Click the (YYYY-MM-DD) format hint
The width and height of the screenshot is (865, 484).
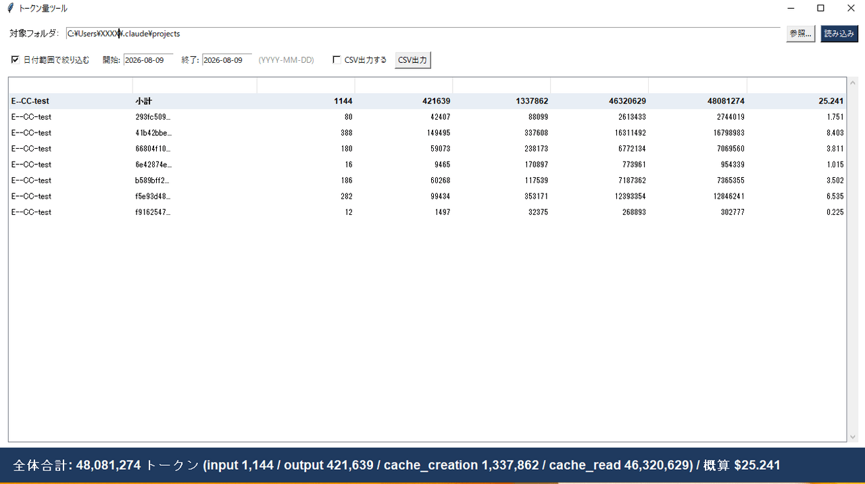point(287,60)
